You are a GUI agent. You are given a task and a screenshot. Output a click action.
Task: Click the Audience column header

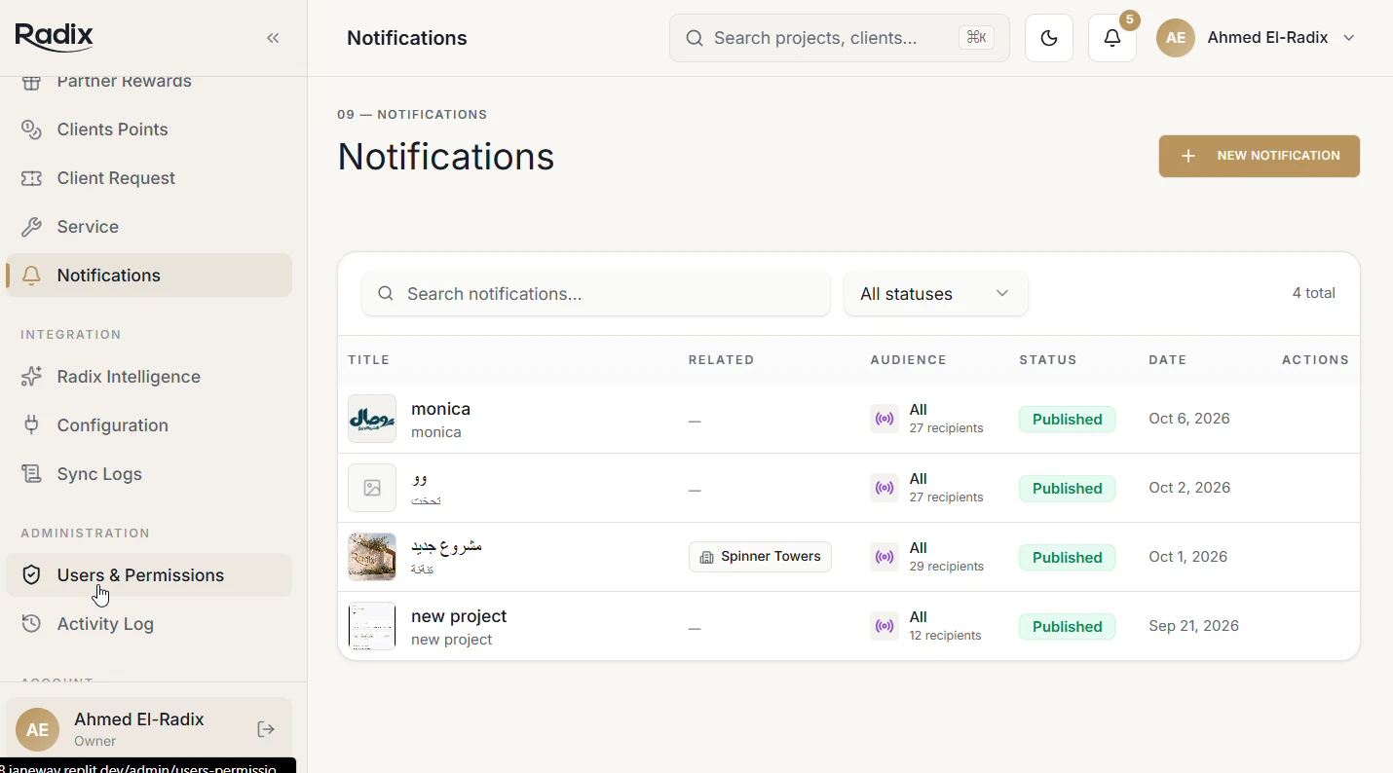909,360
